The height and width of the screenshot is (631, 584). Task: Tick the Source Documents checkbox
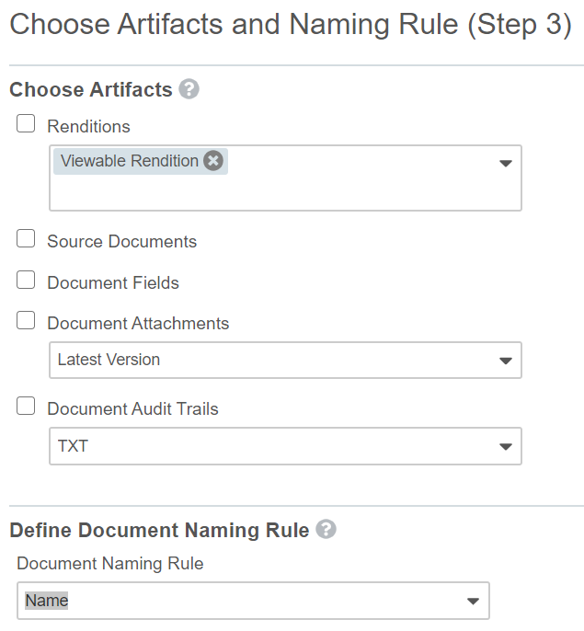click(27, 240)
